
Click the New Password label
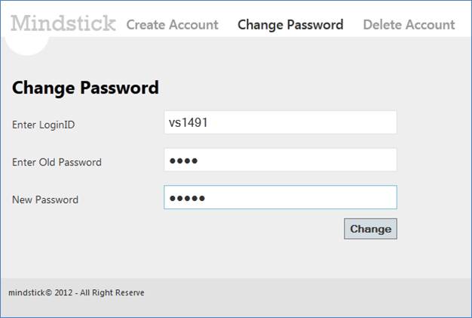click(45, 200)
